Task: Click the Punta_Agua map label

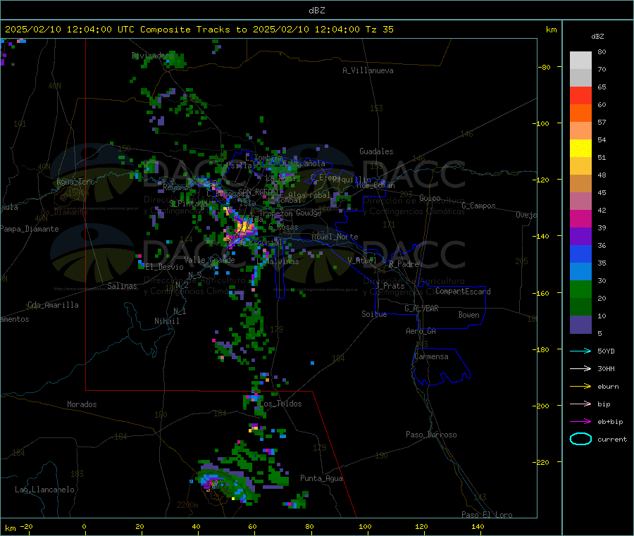Action: [321, 478]
